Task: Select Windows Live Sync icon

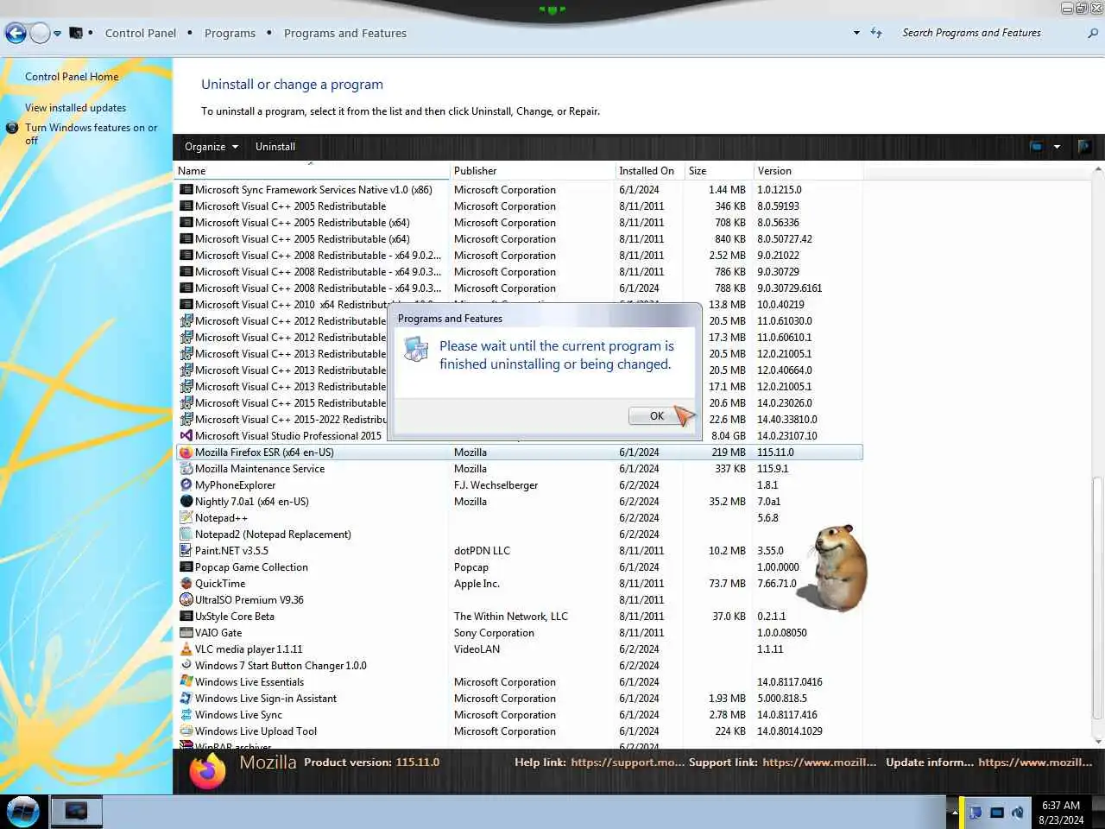Action: [186, 715]
